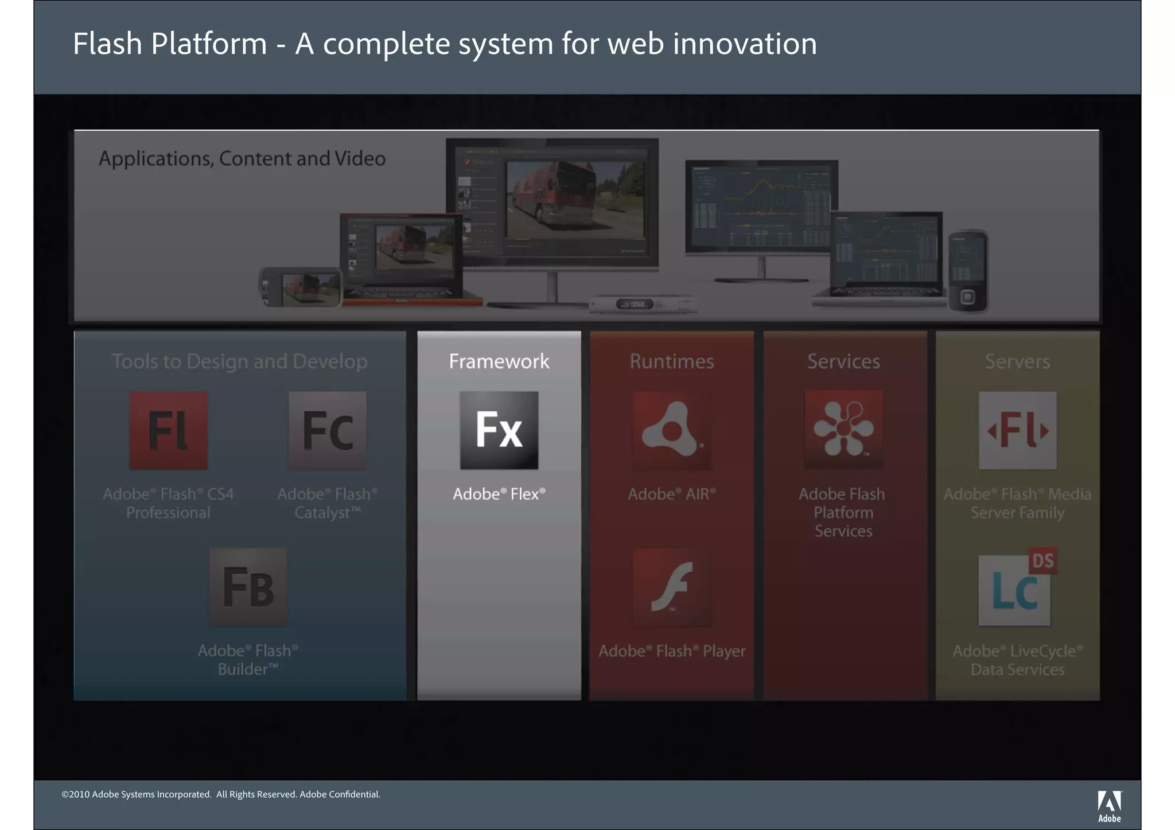Click the Adobe AIR label

click(672, 494)
